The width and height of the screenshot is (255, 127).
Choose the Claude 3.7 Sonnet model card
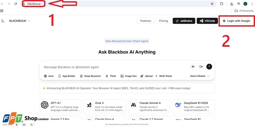(149, 118)
